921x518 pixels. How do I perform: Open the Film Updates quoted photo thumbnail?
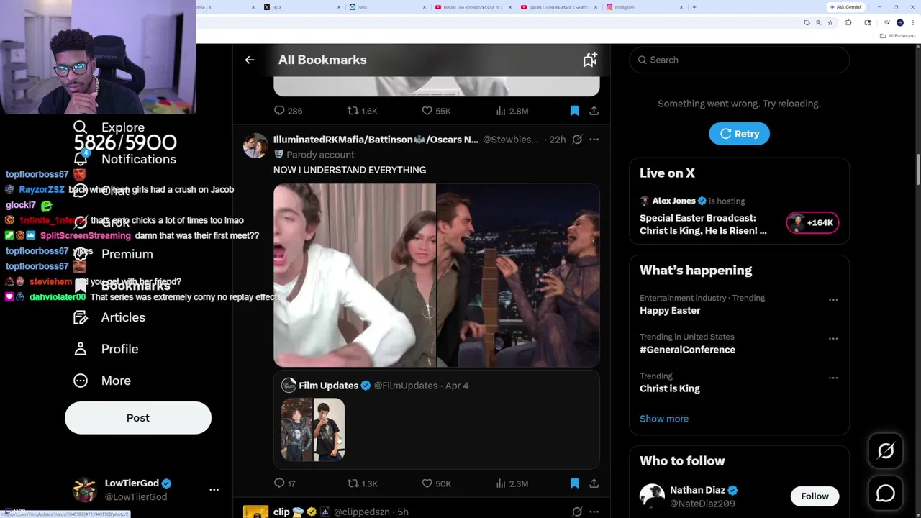313,430
